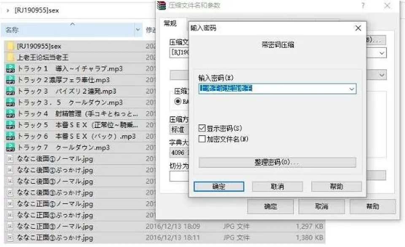Select the RAR format radio button
The width and height of the screenshot is (405, 247).
tap(178, 102)
